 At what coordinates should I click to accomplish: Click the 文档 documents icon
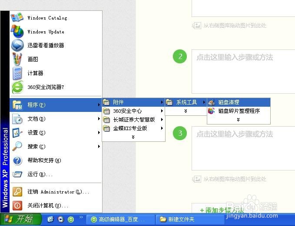click(x=17, y=119)
